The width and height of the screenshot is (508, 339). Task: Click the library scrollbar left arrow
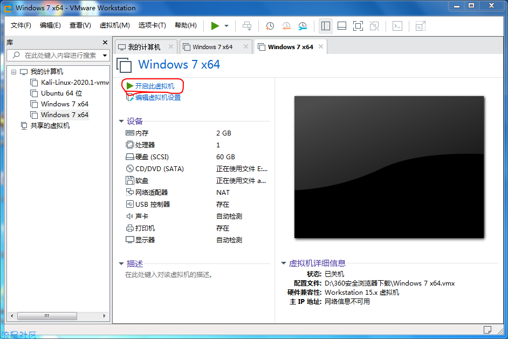(x=12, y=316)
